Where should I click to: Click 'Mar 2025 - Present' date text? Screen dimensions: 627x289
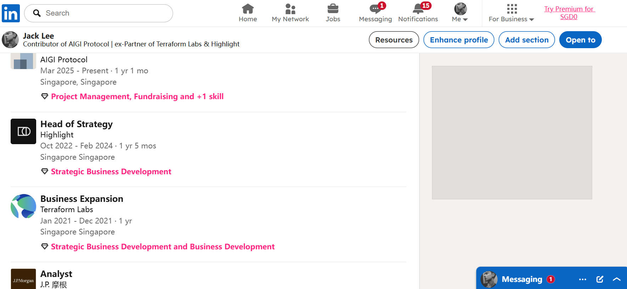(x=74, y=71)
